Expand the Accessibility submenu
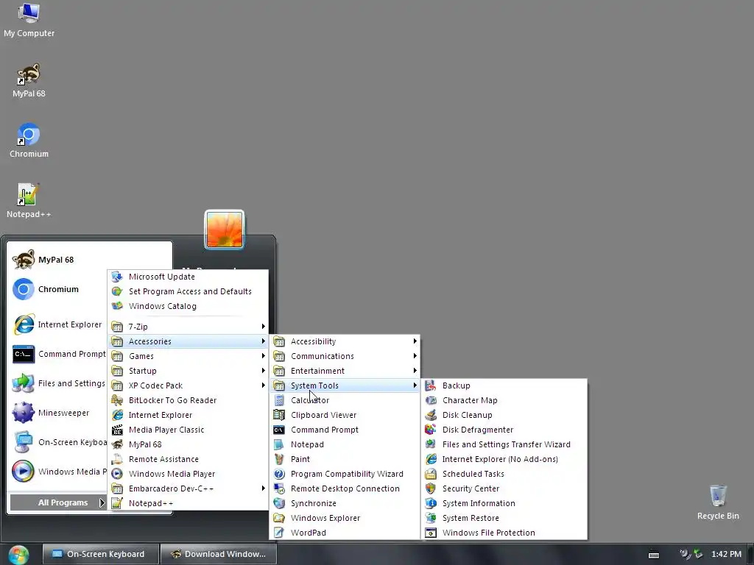Image resolution: width=754 pixels, height=565 pixels. tap(345, 341)
